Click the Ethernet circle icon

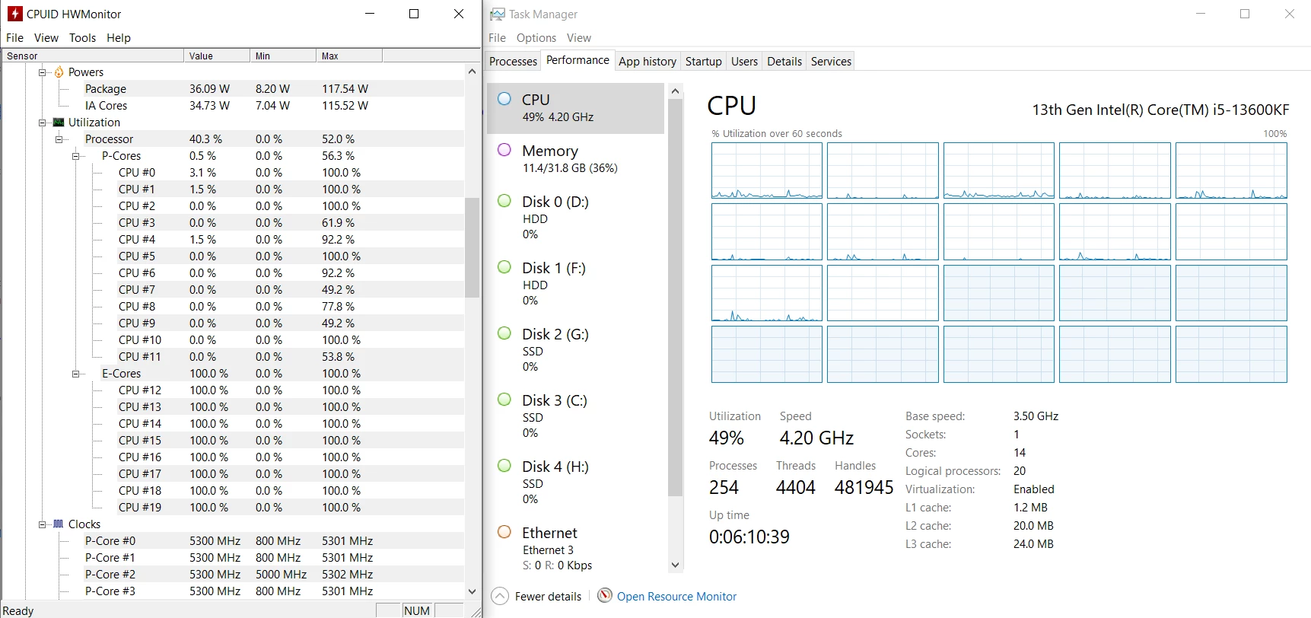click(504, 531)
